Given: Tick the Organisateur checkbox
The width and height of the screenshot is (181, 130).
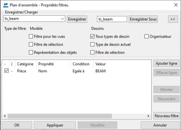Looking at the screenshot, I should click(x=147, y=36).
